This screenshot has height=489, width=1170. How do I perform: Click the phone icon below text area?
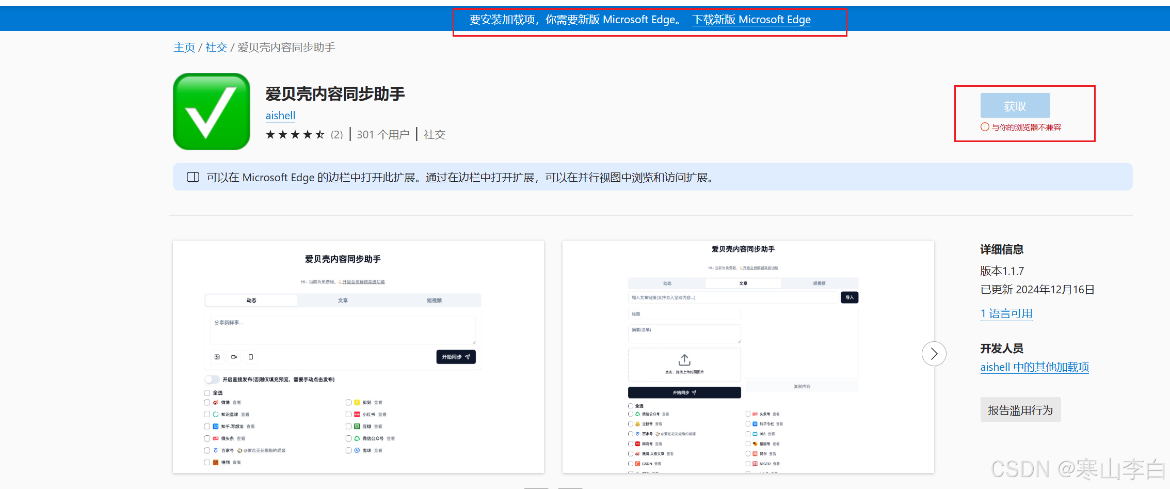point(251,357)
